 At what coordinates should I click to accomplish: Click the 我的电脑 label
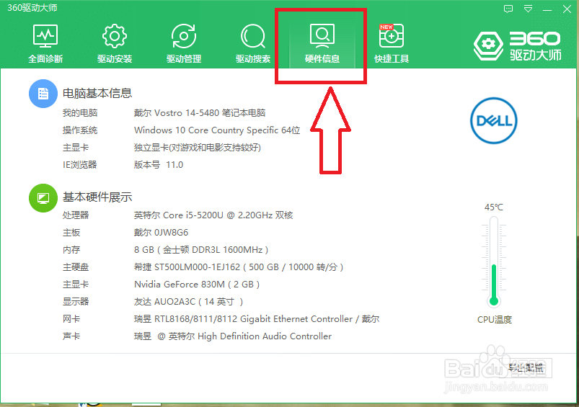(80, 113)
